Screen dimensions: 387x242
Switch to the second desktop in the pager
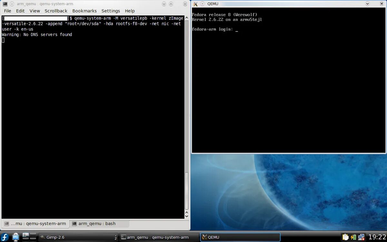tap(33, 235)
